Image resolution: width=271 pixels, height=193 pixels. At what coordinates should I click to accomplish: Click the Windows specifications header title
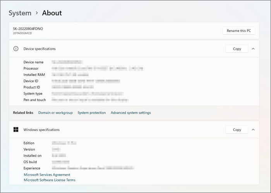[x=41, y=130]
